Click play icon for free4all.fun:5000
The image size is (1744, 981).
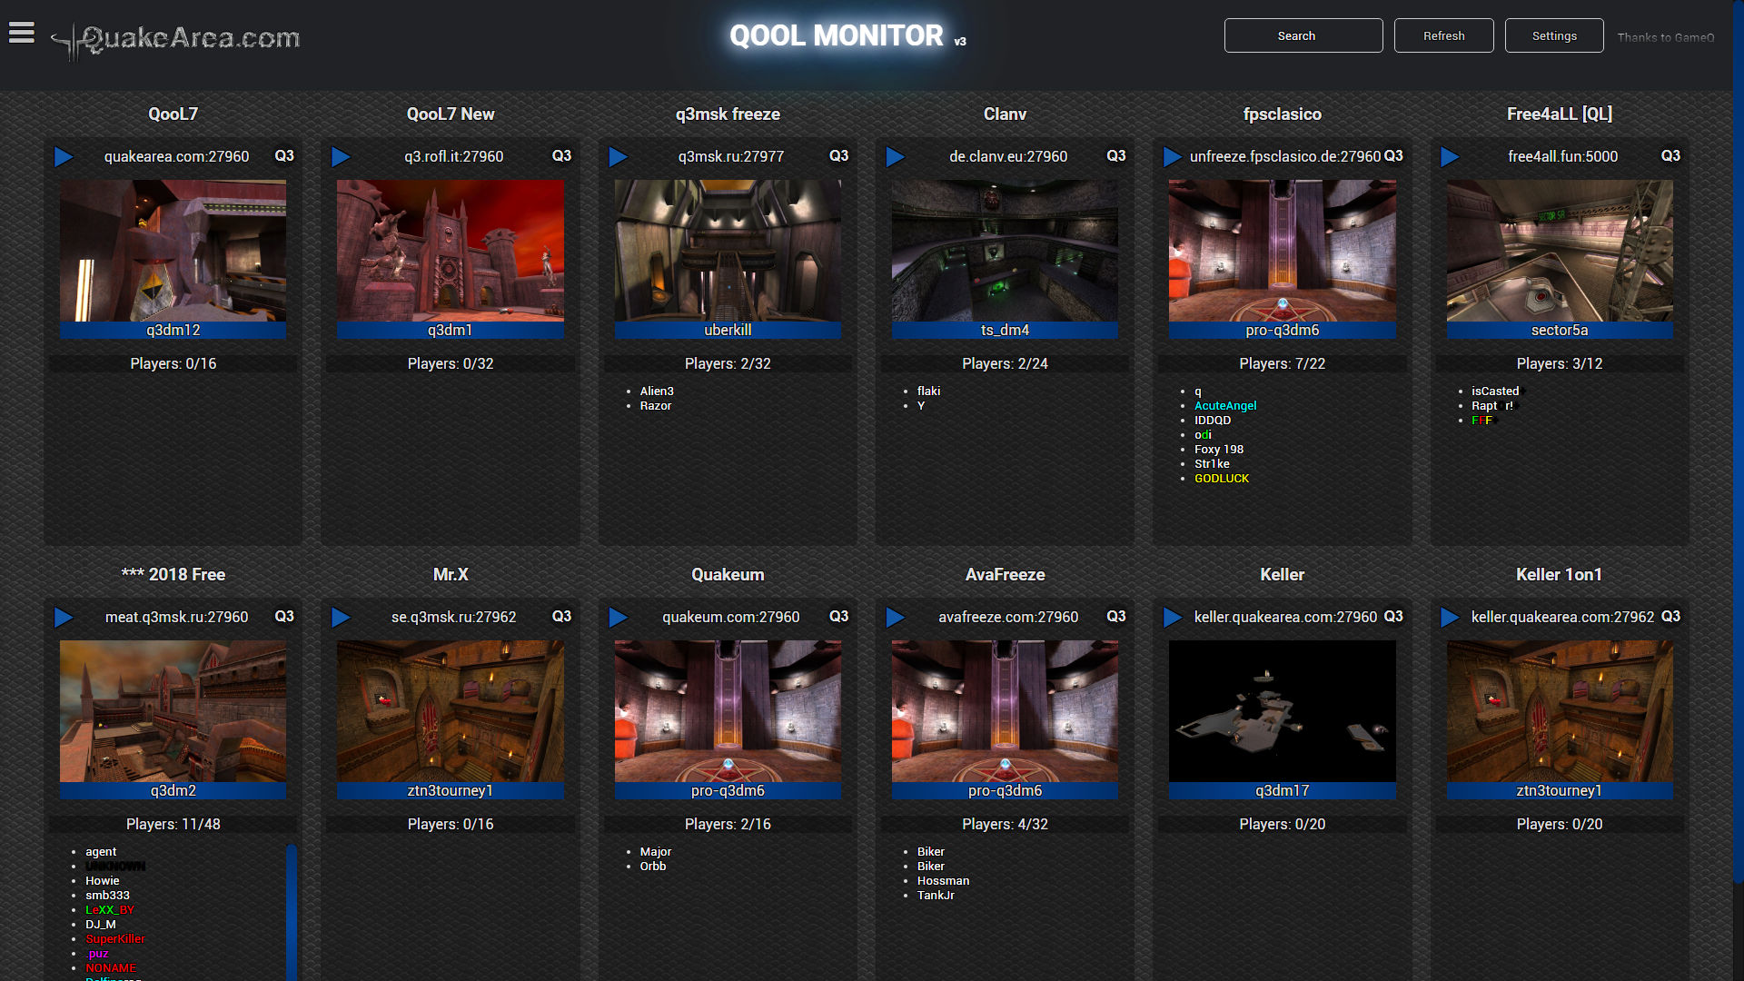pos(1450,157)
